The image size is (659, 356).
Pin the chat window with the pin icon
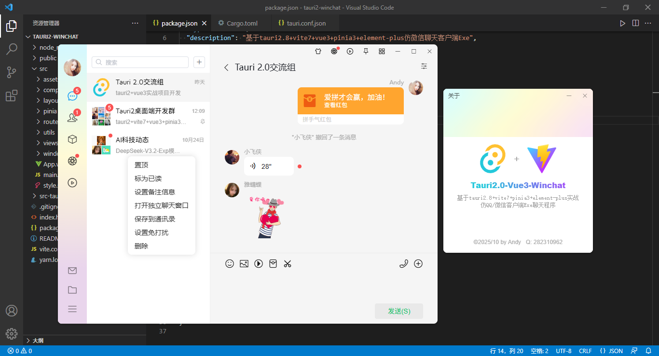[x=366, y=51]
